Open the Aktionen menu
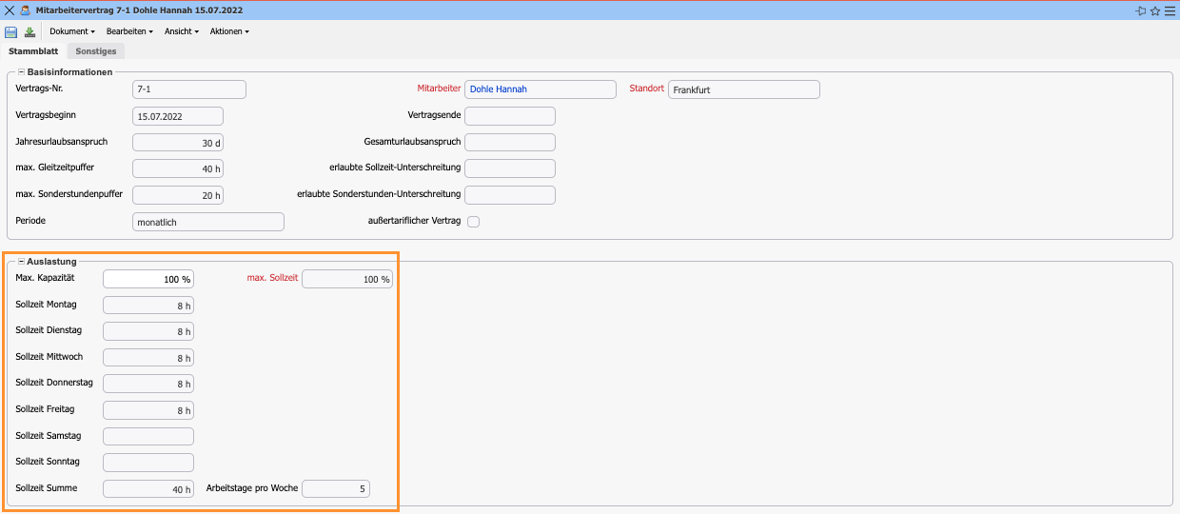The height and width of the screenshot is (514, 1180). (229, 31)
